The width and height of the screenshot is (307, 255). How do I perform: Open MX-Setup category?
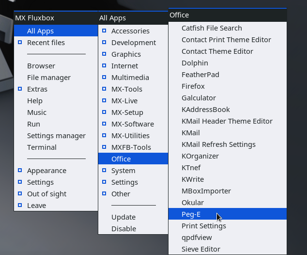[133, 112]
